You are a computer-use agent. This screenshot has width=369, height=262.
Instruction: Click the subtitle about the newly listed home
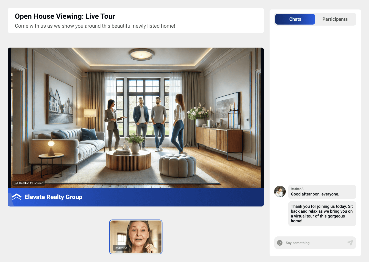[x=95, y=26]
